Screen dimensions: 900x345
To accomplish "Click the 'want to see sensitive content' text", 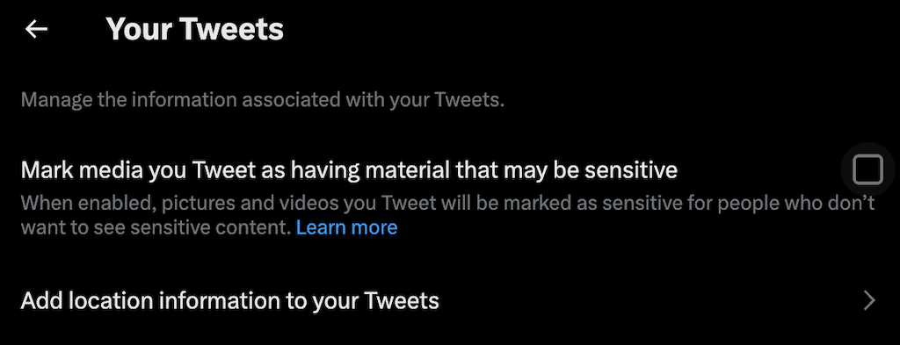I will pos(156,227).
